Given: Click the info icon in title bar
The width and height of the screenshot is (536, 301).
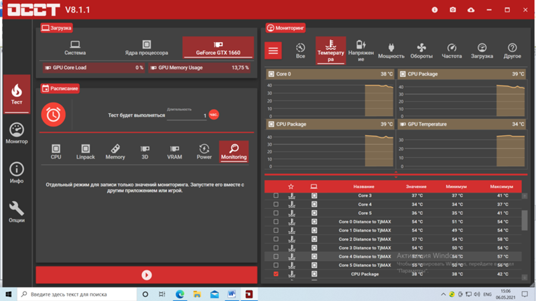Looking at the screenshot, I should point(434,10).
